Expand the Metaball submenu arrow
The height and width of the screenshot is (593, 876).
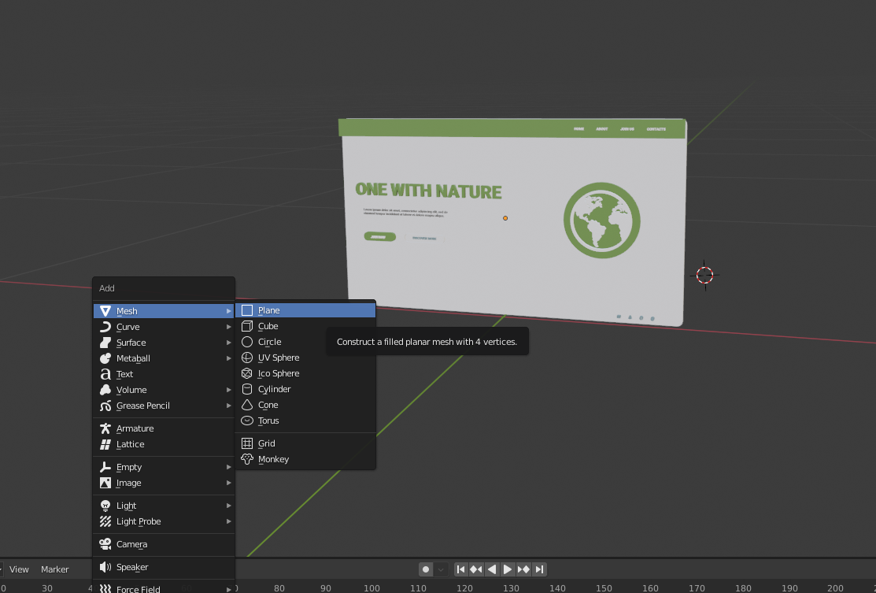[228, 358]
